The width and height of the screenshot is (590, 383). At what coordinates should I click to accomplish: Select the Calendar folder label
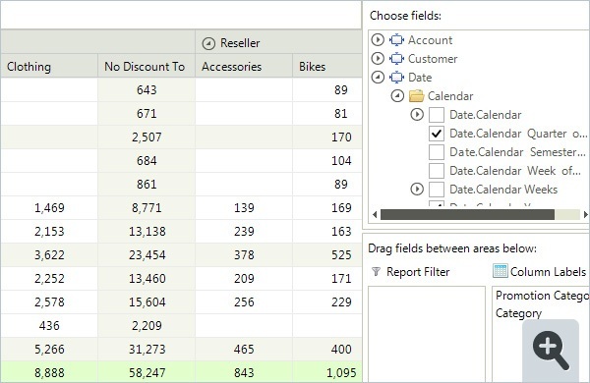pyautogui.click(x=450, y=96)
